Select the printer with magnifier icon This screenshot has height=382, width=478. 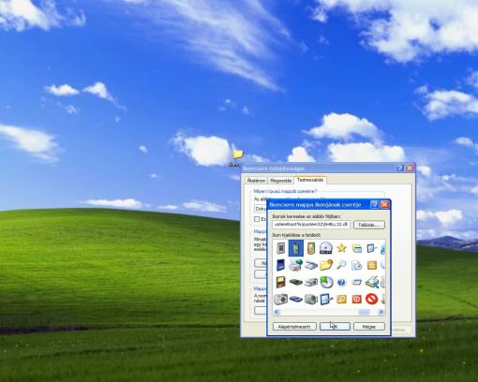coord(372,282)
